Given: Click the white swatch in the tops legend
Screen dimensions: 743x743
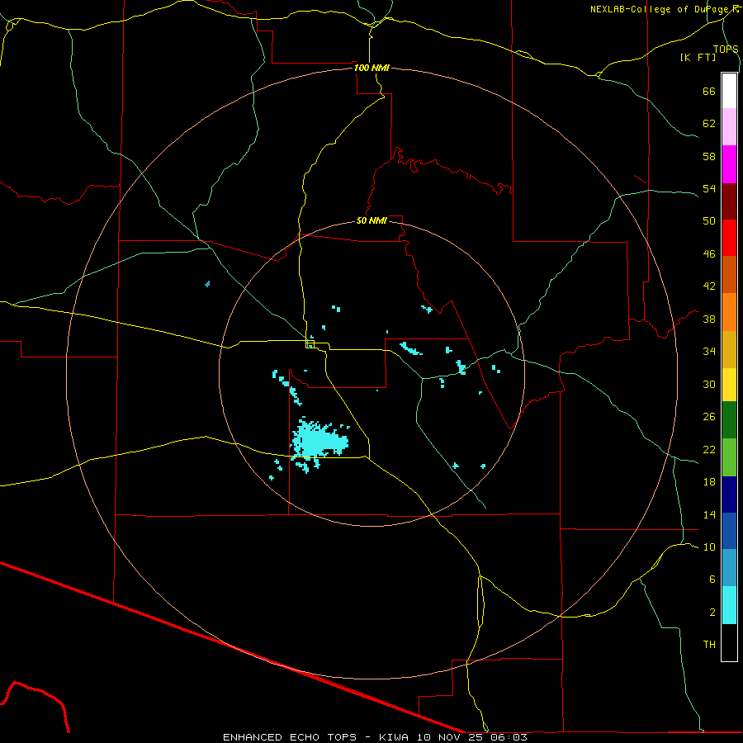Looking at the screenshot, I should tap(729, 91).
